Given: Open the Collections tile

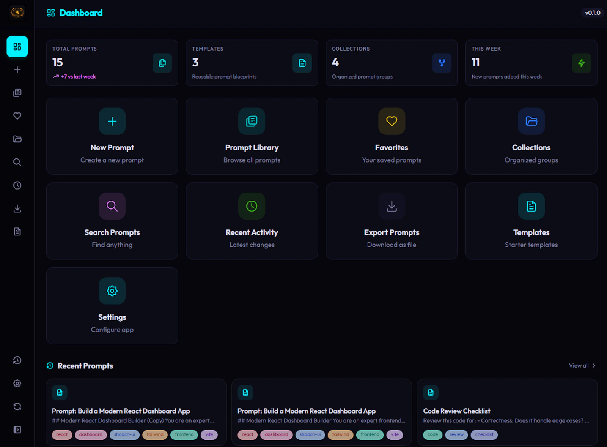Looking at the screenshot, I should [532, 136].
